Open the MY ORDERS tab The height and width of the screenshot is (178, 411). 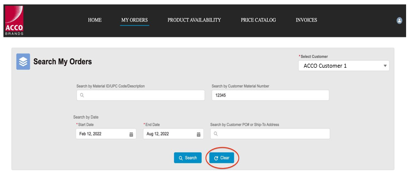pyautogui.click(x=134, y=20)
